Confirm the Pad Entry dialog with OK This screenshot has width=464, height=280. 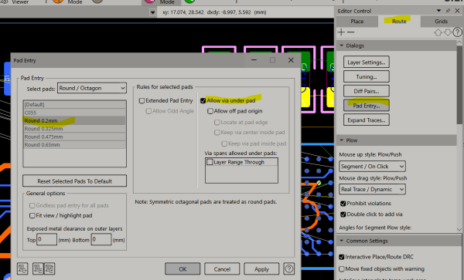183,269
